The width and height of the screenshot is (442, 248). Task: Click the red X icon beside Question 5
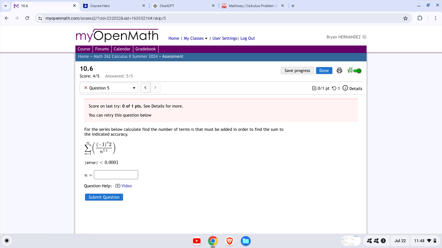click(86, 88)
